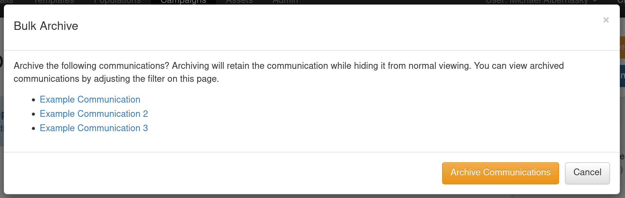Image resolution: width=625 pixels, height=198 pixels.
Task: Switch to the Populations nav tab
Action: point(117,2)
